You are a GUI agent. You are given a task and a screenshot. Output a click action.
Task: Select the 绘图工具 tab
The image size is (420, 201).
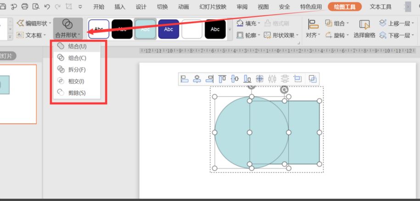345,7
